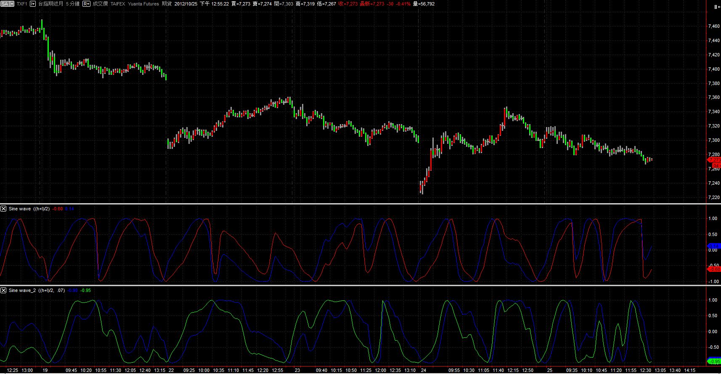Click the green -0.95 tag on Sine wave_2 axis

(714, 362)
